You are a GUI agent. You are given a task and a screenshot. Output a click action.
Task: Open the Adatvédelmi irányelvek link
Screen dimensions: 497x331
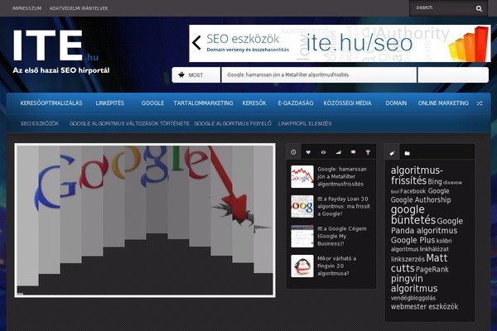(79, 8)
